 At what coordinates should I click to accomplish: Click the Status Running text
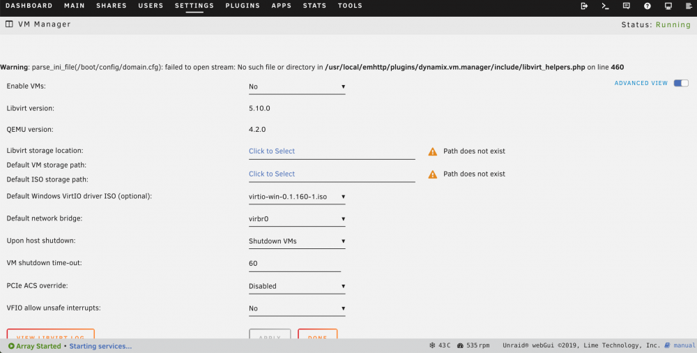(656, 25)
